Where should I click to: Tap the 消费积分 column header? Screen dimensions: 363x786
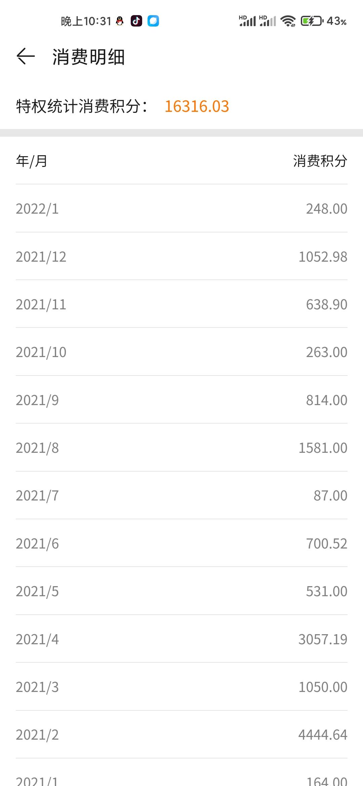(x=320, y=161)
